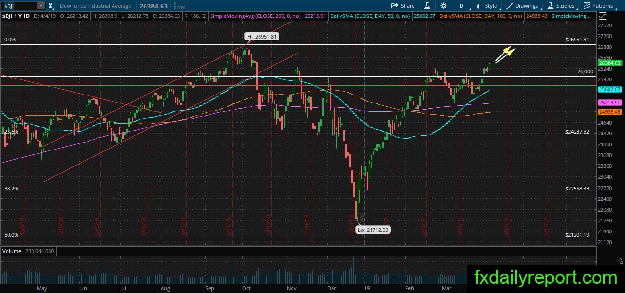This screenshot has height=293, width=625.
Task: Open chart settings gear icon
Action: tap(443, 6)
